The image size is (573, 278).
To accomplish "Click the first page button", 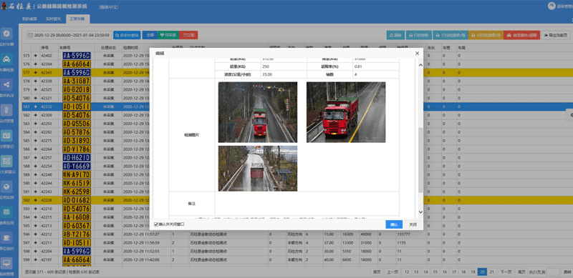I will [377, 272].
